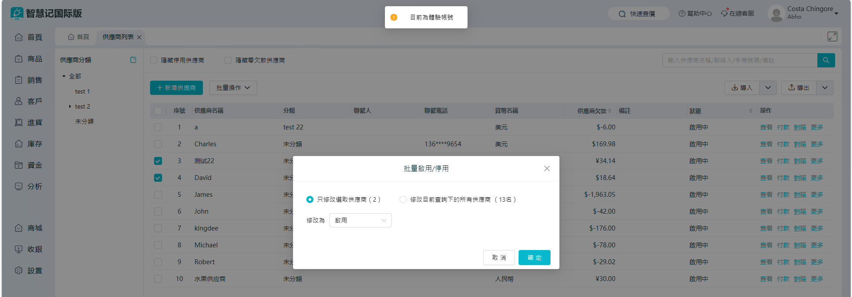Click the fullscreen expand icon

click(x=832, y=37)
